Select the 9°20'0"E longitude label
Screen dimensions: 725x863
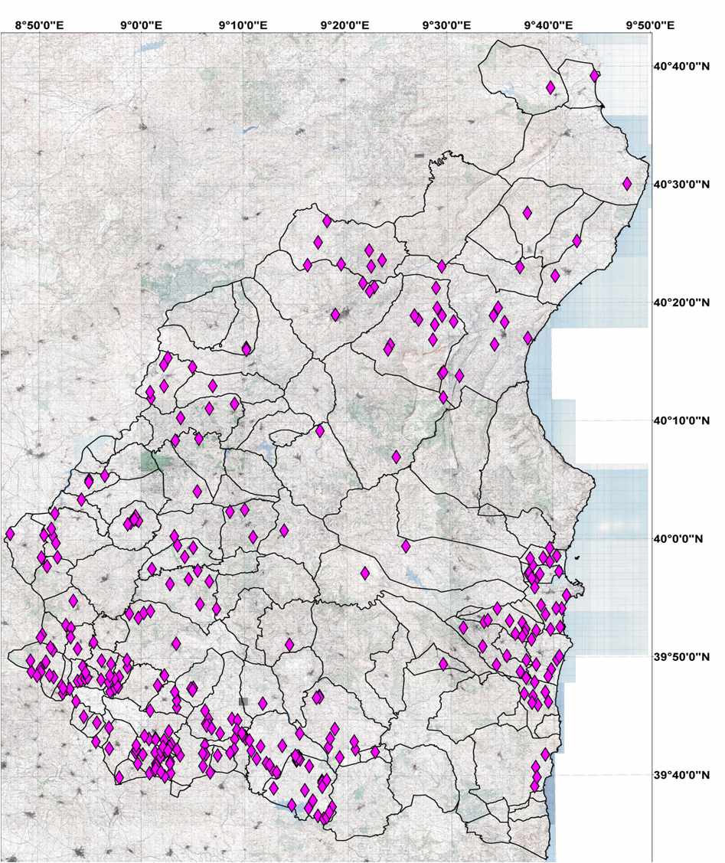(x=345, y=25)
